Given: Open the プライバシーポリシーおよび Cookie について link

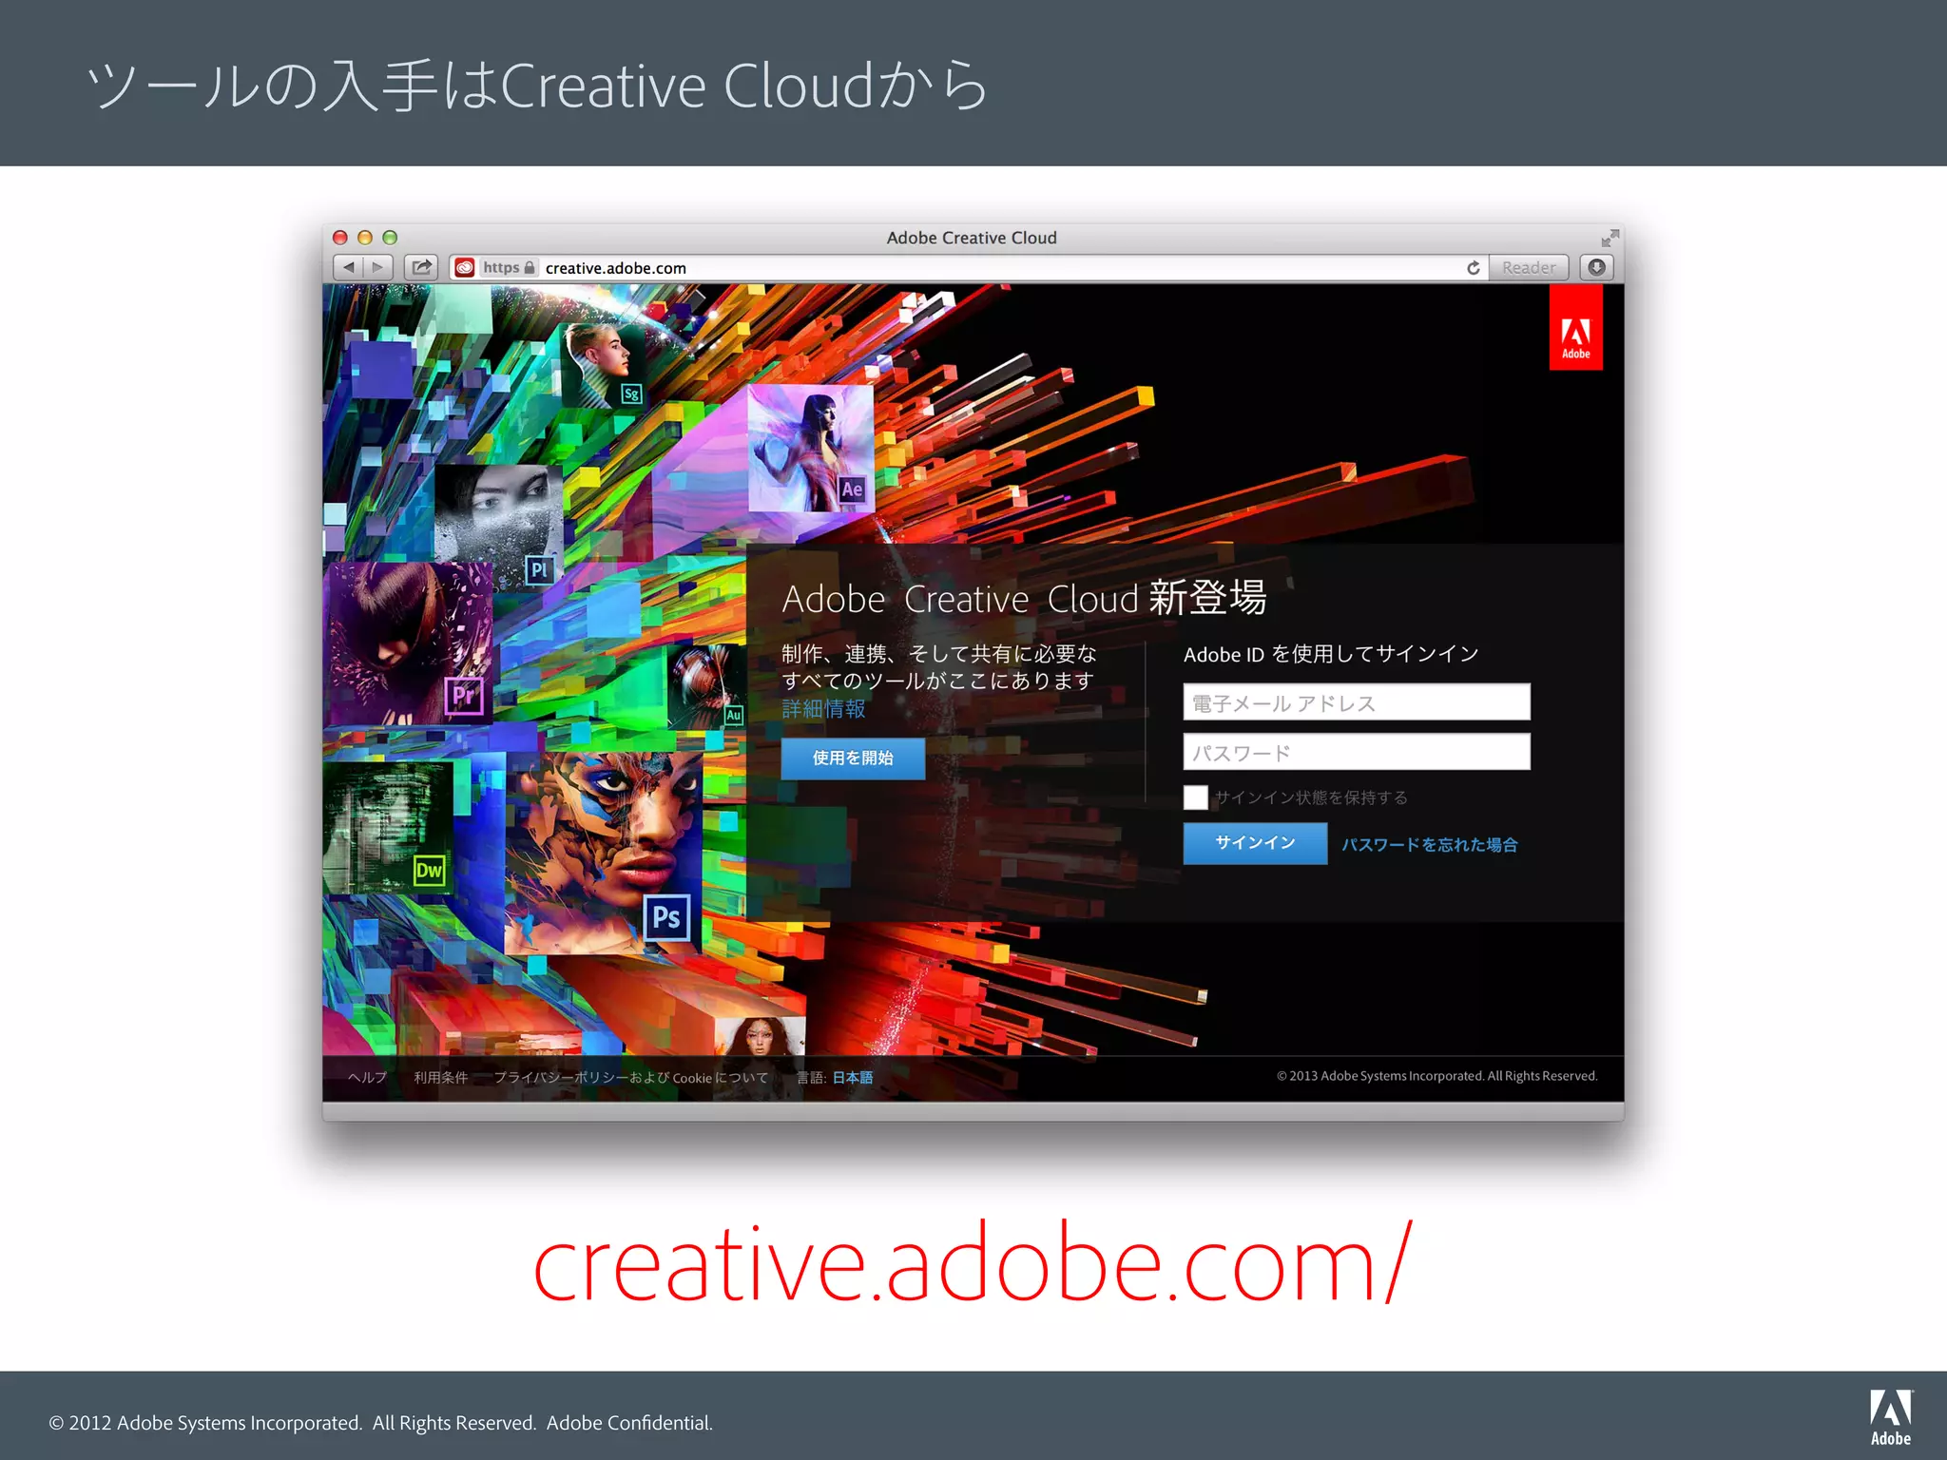Looking at the screenshot, I should coord(630,1077).
